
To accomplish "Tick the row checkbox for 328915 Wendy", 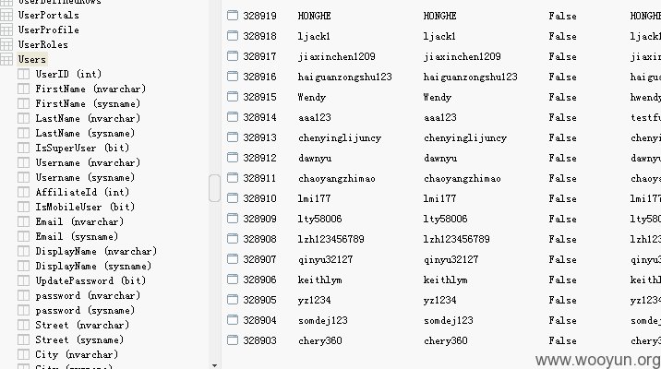I will point(233,97).
